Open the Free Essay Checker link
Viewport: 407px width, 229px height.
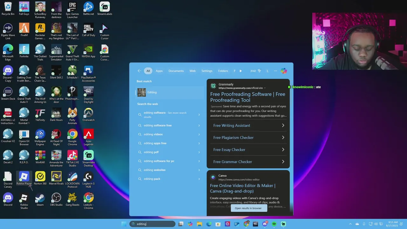pyautogui.click(x=248, y=150)
